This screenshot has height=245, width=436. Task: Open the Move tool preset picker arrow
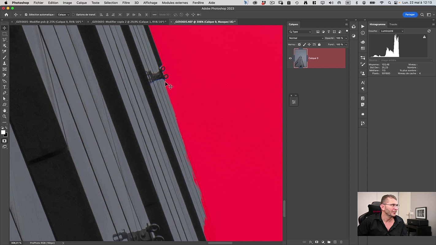21,15
